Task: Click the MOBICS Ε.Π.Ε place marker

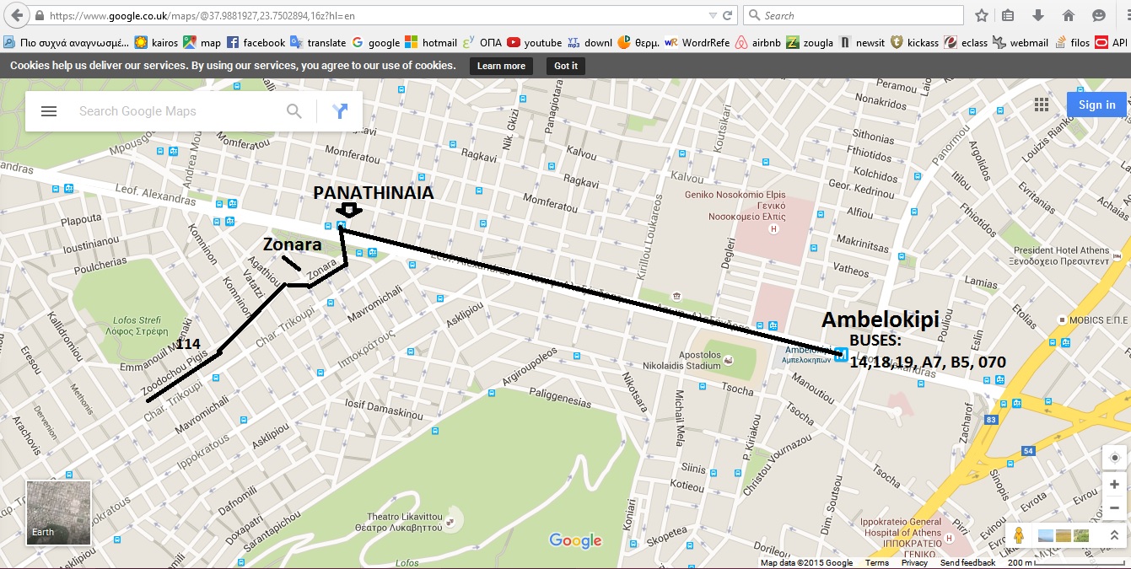Action: (x=1062, y=320)
